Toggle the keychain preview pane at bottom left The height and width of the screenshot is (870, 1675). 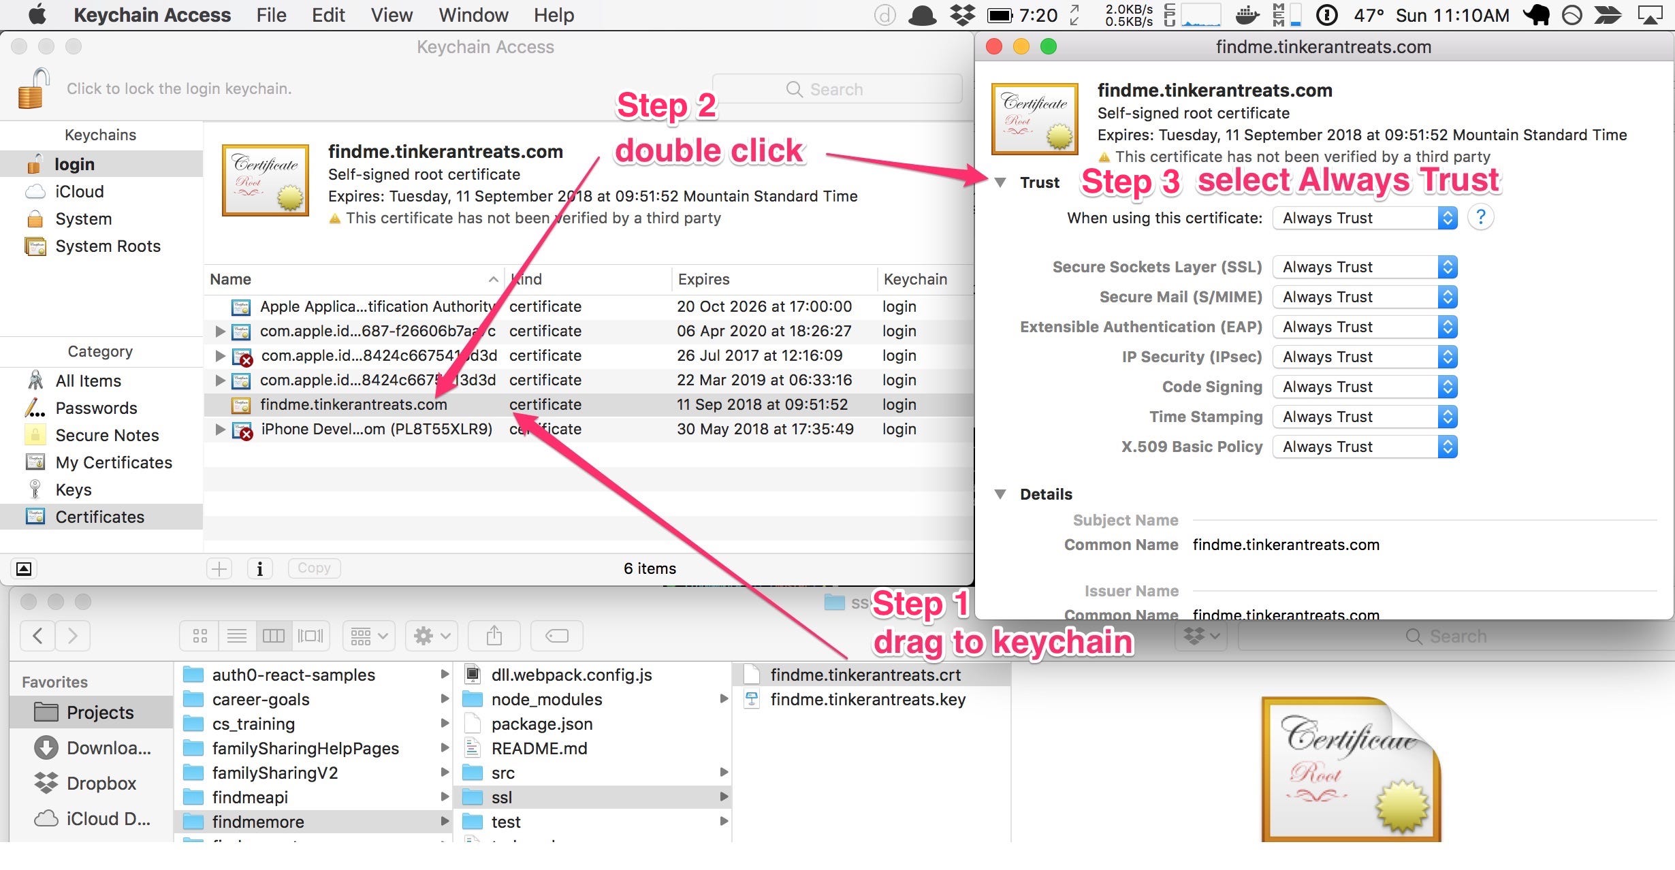tap(24, 568)
